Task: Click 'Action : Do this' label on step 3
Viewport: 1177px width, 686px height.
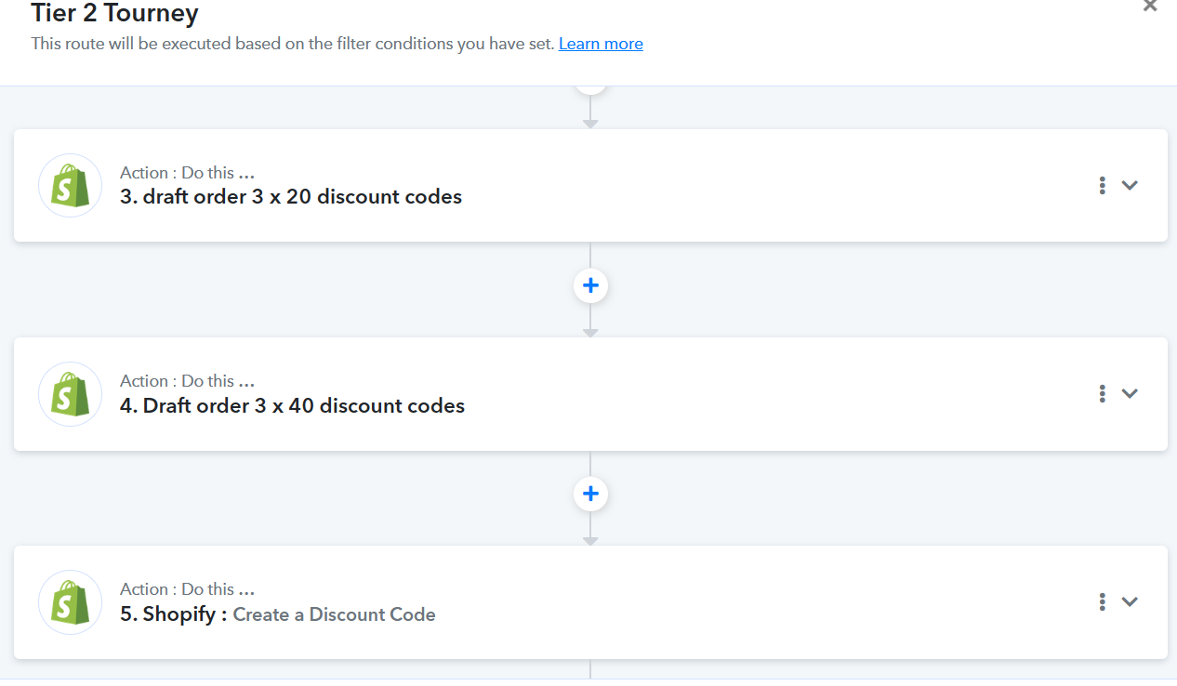Action: tap(187, 173)
